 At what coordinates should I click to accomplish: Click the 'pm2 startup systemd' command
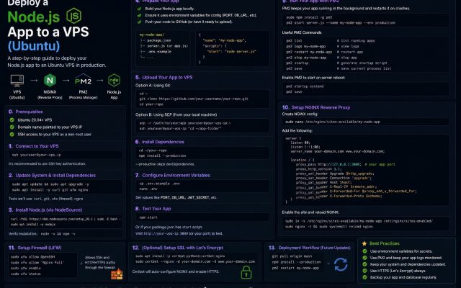point(305,86)
